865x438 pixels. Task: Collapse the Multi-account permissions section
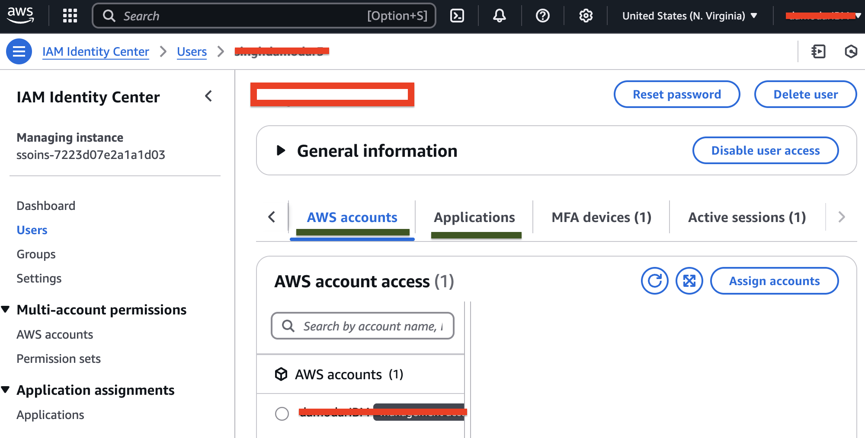click(6, 309)
